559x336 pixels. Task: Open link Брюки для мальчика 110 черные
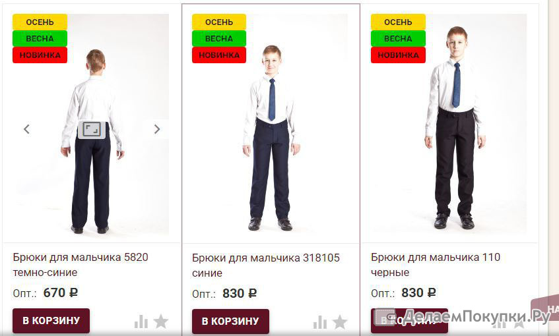(436, 264)
